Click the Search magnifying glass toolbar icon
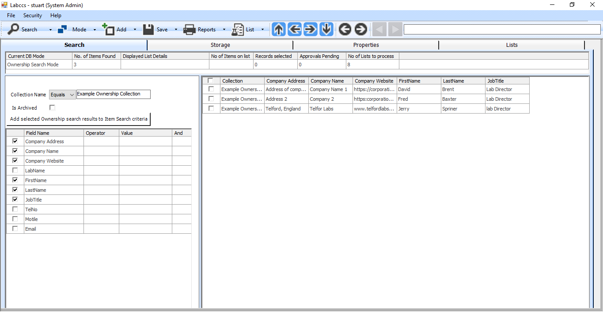603x312 pixels. 14,30
